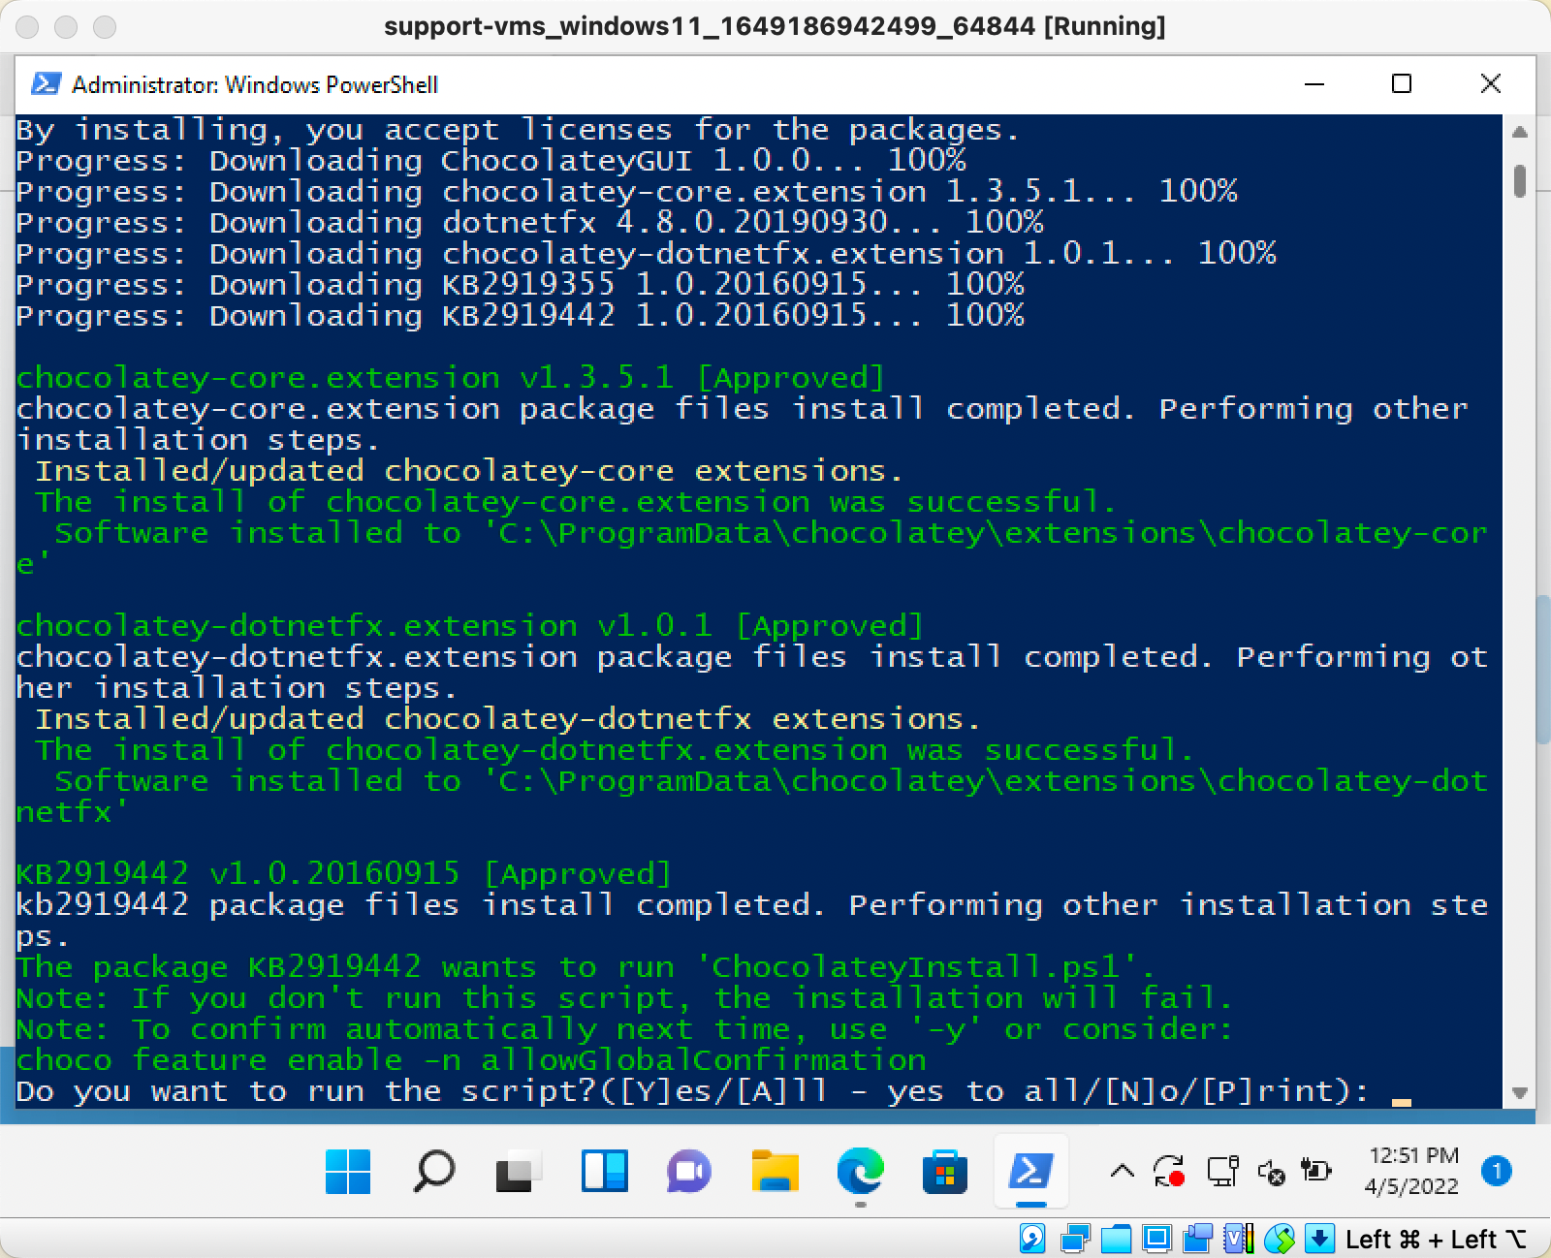This screenshot has width=1551, height=1258.
Task: Click the VirtualBox display status icon
Action: tap(1157, 1239)
